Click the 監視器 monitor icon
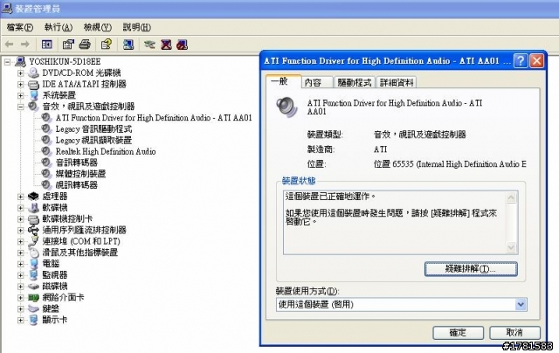Image resolution: width=559 pixels, height=353 pixels. coord(33,275)
